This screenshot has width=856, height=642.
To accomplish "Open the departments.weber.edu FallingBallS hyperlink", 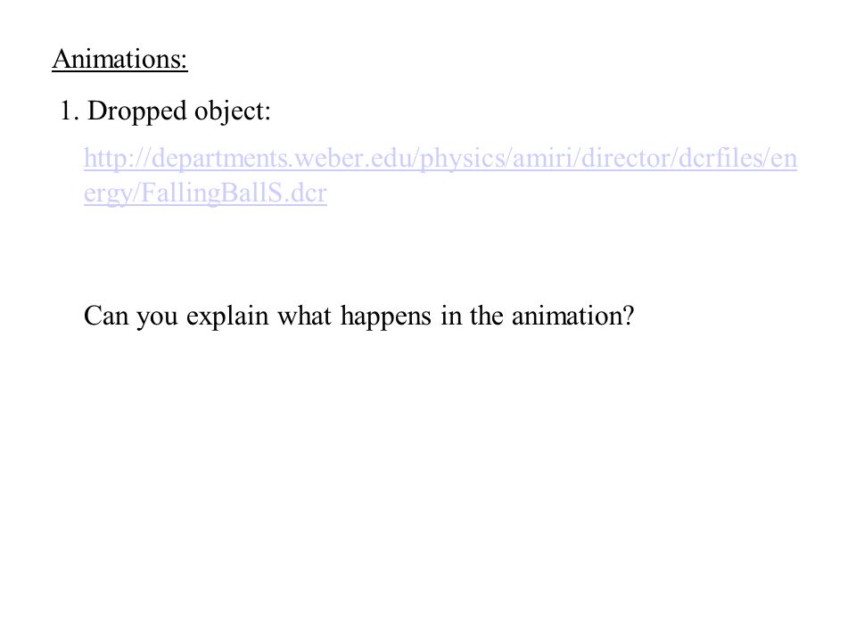I will click(440, 176).
